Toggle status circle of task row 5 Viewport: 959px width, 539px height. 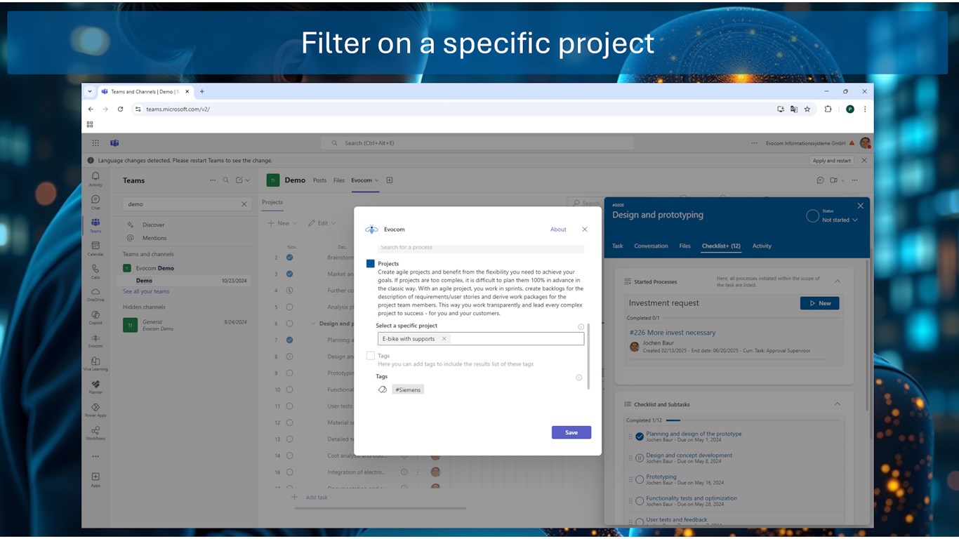tap(289, 307)
